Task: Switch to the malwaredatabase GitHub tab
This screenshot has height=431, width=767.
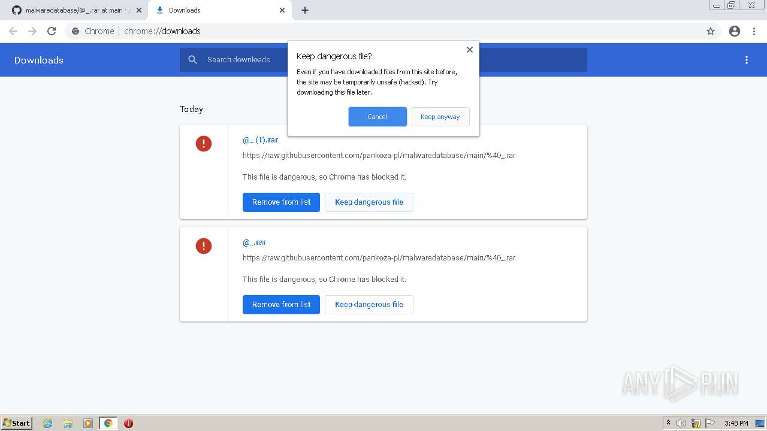Action: pos(74,10)
